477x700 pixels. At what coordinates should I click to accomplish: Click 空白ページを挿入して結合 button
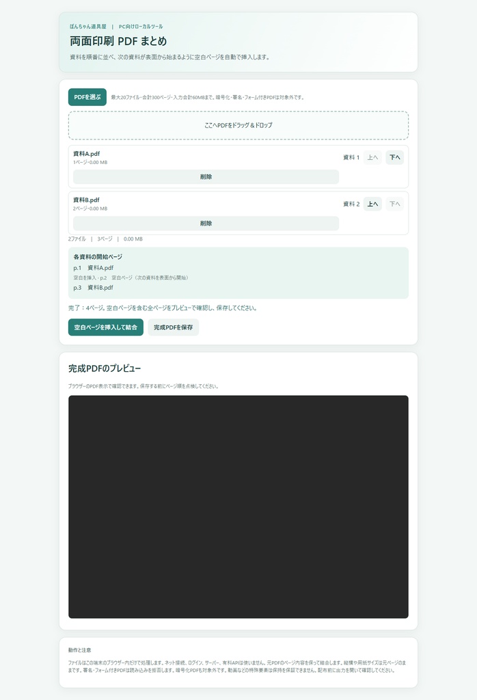click(106, 327)
